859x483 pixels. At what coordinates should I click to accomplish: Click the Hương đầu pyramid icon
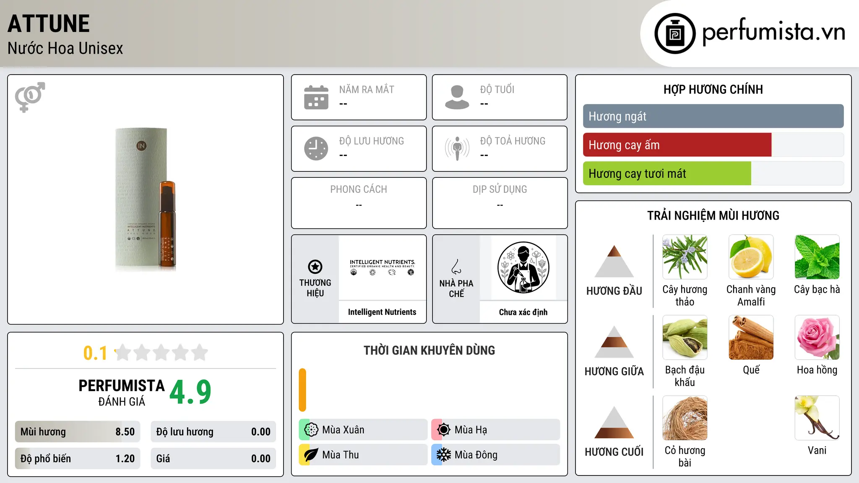point(614,261)
